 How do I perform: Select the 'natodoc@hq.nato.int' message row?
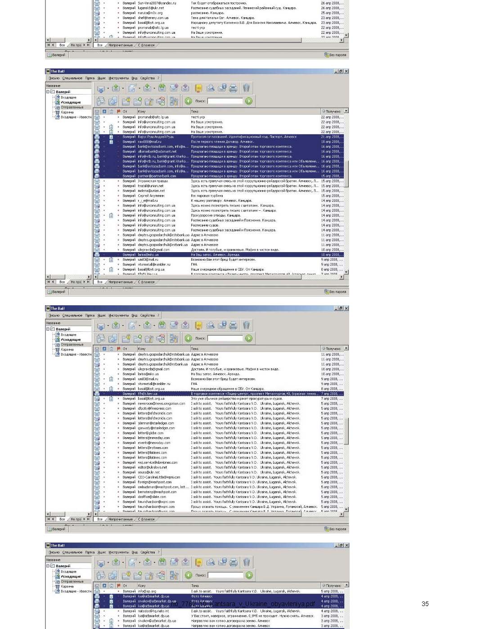pyautogui.click(x=219, y=611)
